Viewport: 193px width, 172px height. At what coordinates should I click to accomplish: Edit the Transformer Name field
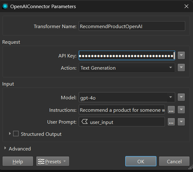click(132, 26)
